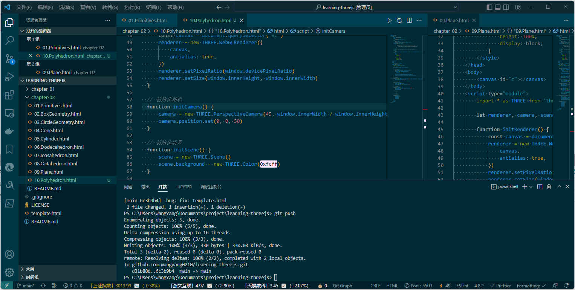
Task: Open the new terminal launch profile dropdown
Action: click(531, 187)
